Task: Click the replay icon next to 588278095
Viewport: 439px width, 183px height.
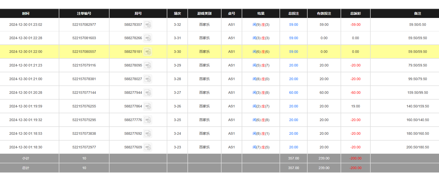Action: pos(148,65)
